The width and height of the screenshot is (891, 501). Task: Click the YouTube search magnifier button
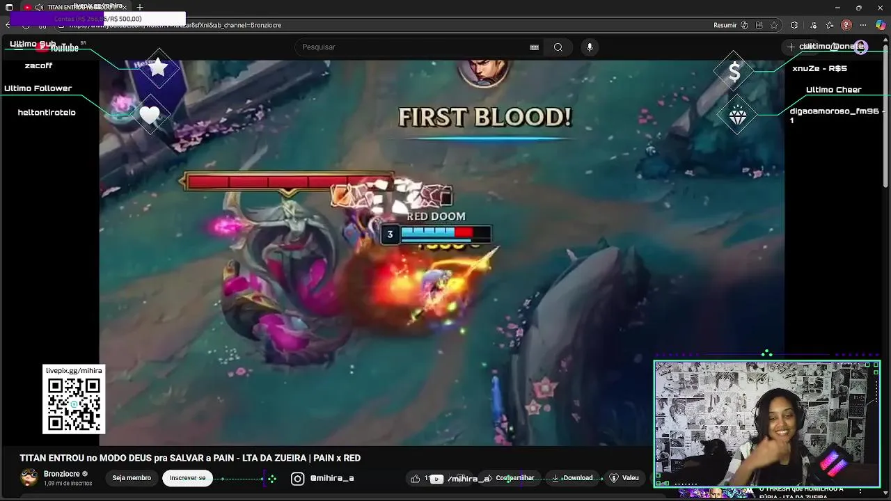click(558, 47)
